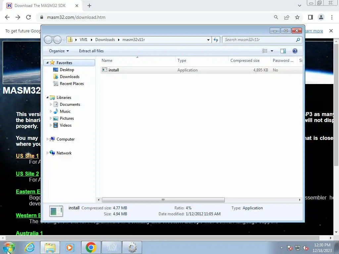Open the view options dropdown arrow

(x=272, y=51)
